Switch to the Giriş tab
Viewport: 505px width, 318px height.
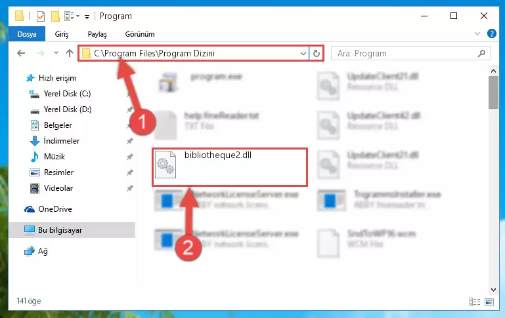point(62,34)
